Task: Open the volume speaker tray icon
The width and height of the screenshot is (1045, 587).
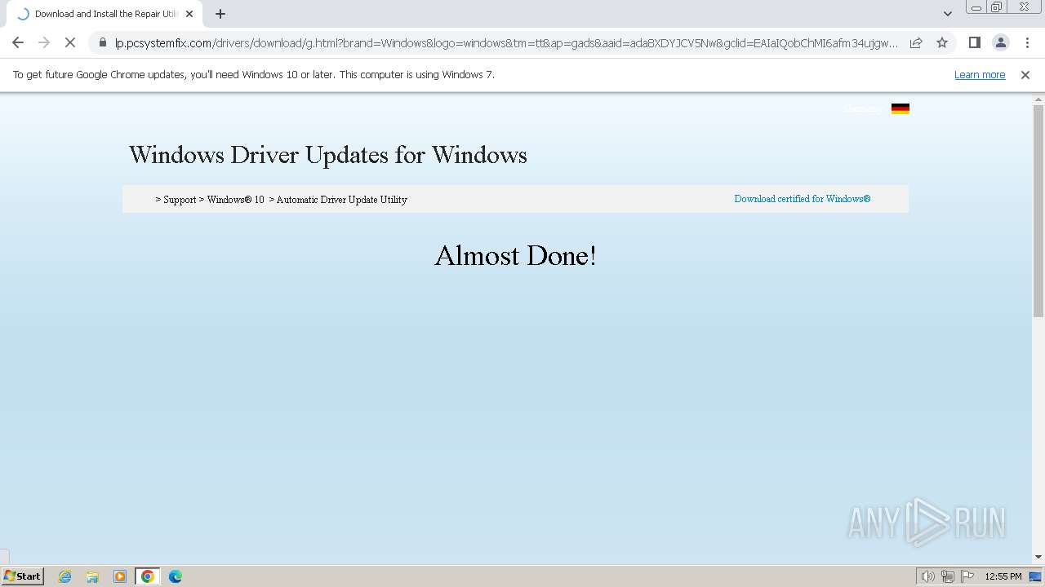Action: point(927,576)
